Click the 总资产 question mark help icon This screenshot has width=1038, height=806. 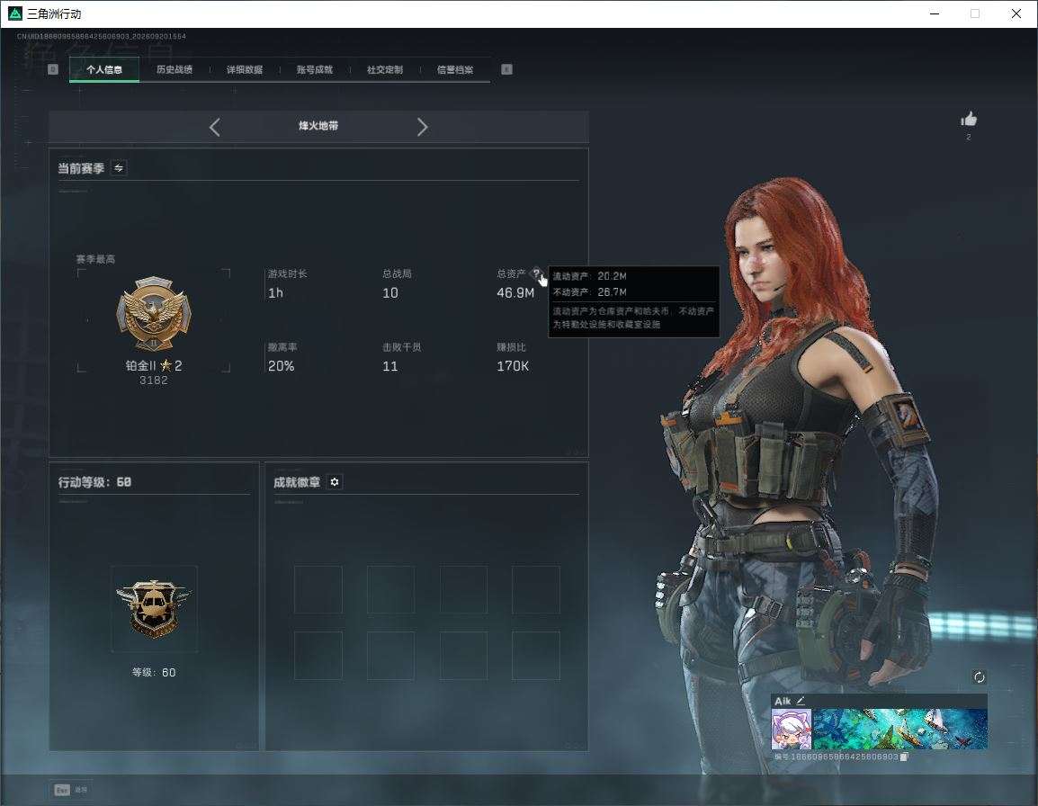coord(536,273)
